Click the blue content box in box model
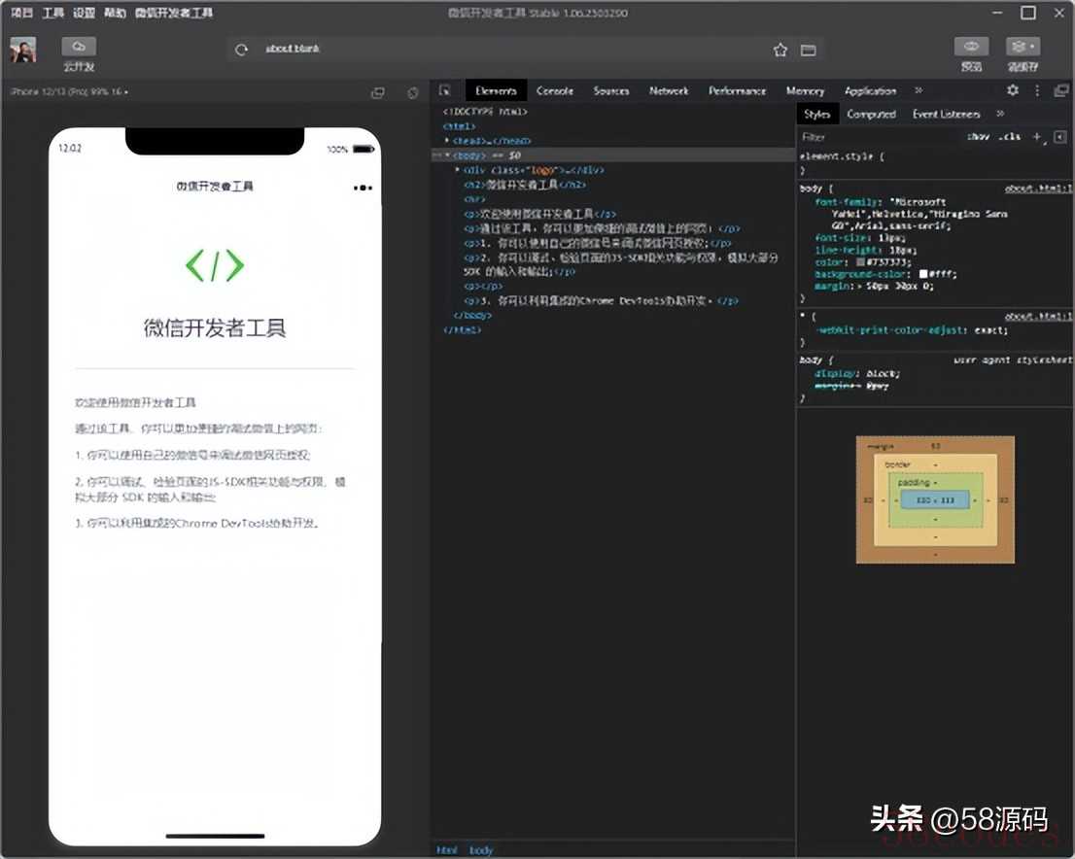 (x=935, y=499)
